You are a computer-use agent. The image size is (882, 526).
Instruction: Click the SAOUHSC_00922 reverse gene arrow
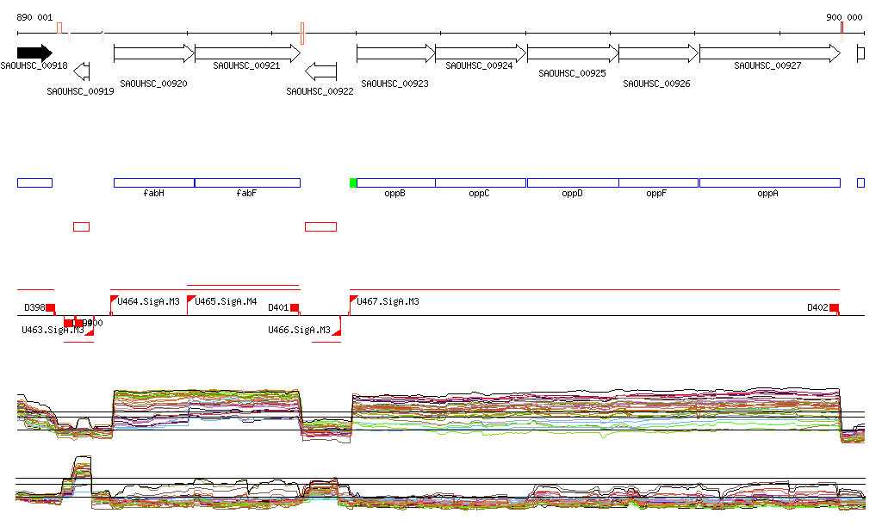coord(320,71)
